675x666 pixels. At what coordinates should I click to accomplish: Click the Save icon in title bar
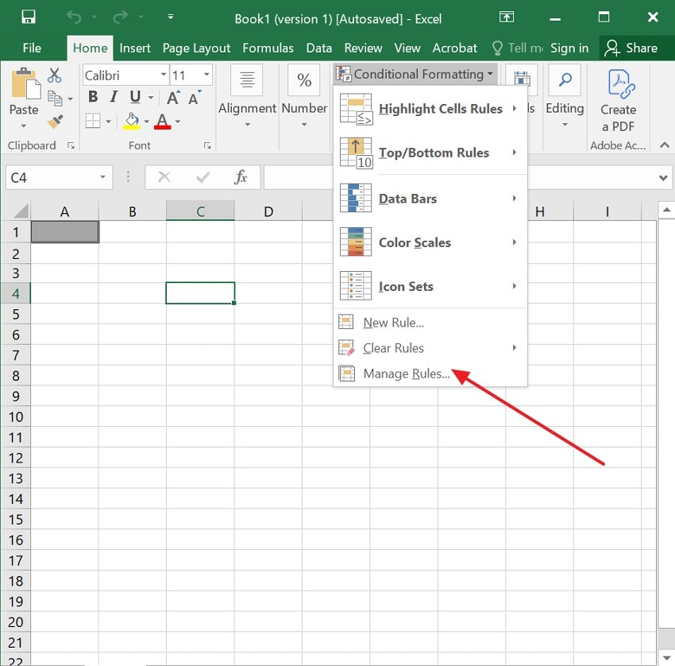click(x=29, y=17)
